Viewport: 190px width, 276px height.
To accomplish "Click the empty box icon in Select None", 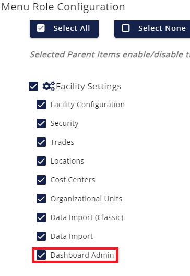I will coord(126,28).
